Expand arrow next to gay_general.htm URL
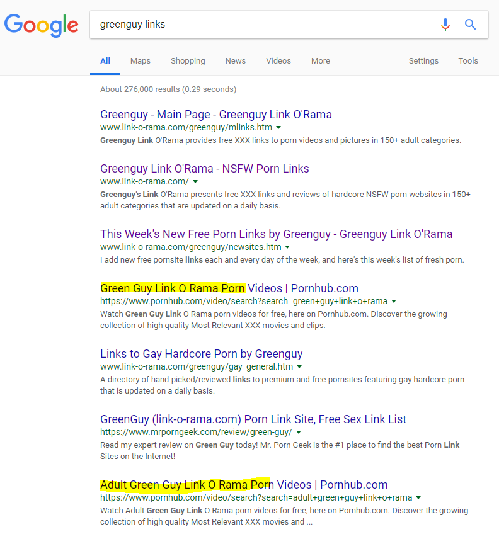The height and width of the screenshot is (539, 499). (299, 366)
